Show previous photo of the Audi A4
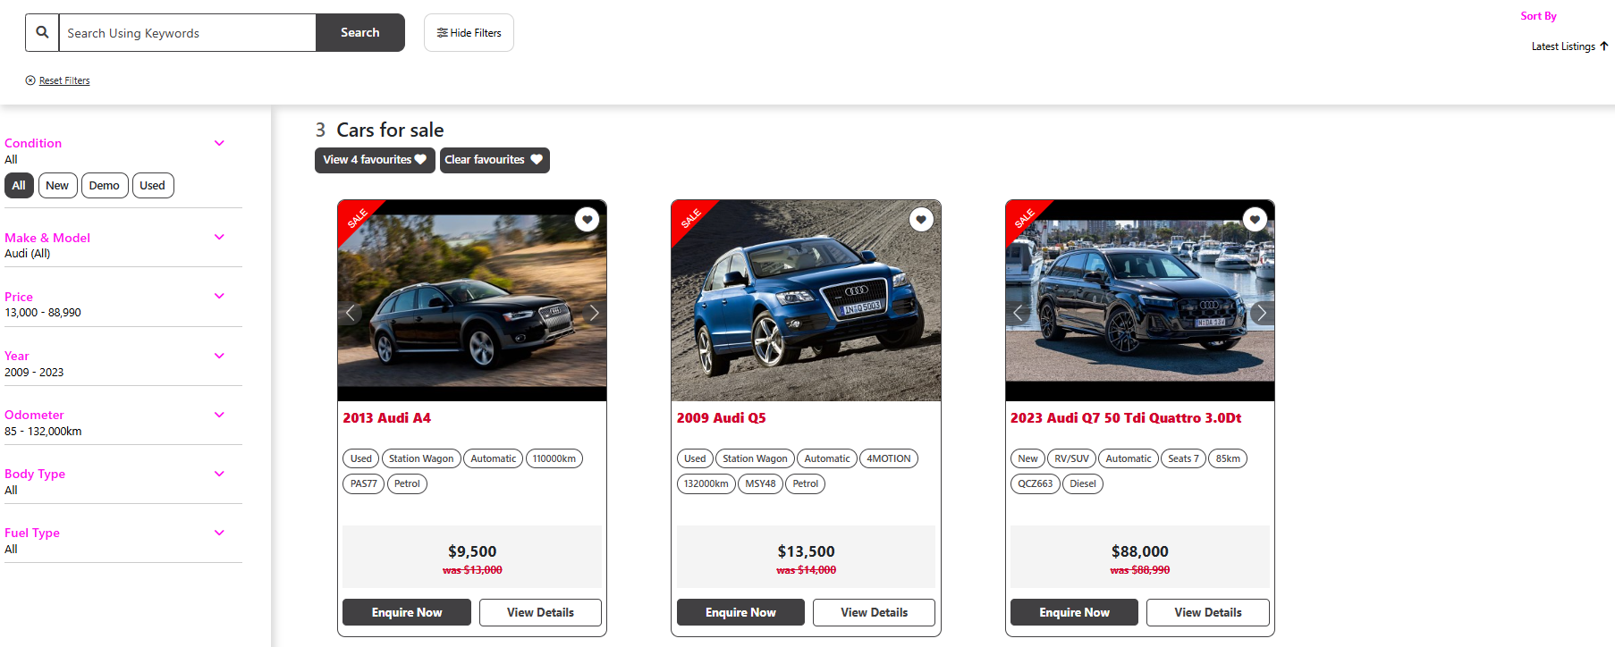Screen dimensions: 1615x647 tap(351, 313)
